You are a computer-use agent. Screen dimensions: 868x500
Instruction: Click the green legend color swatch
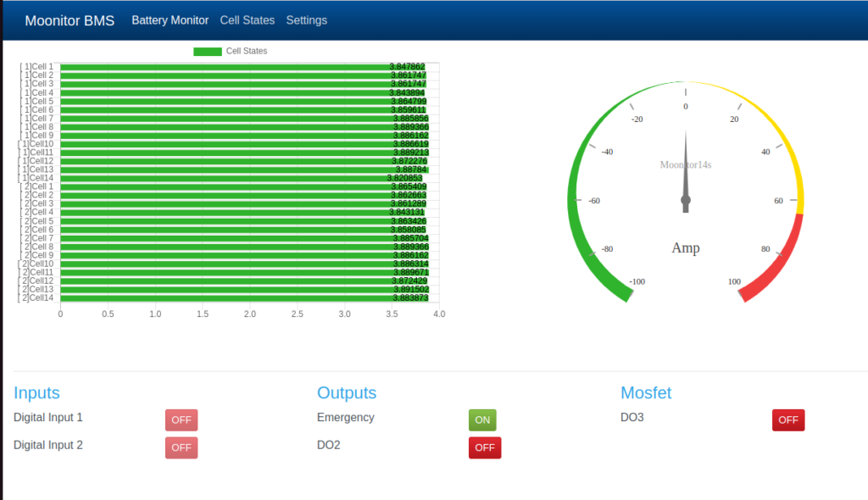[207, 51]
